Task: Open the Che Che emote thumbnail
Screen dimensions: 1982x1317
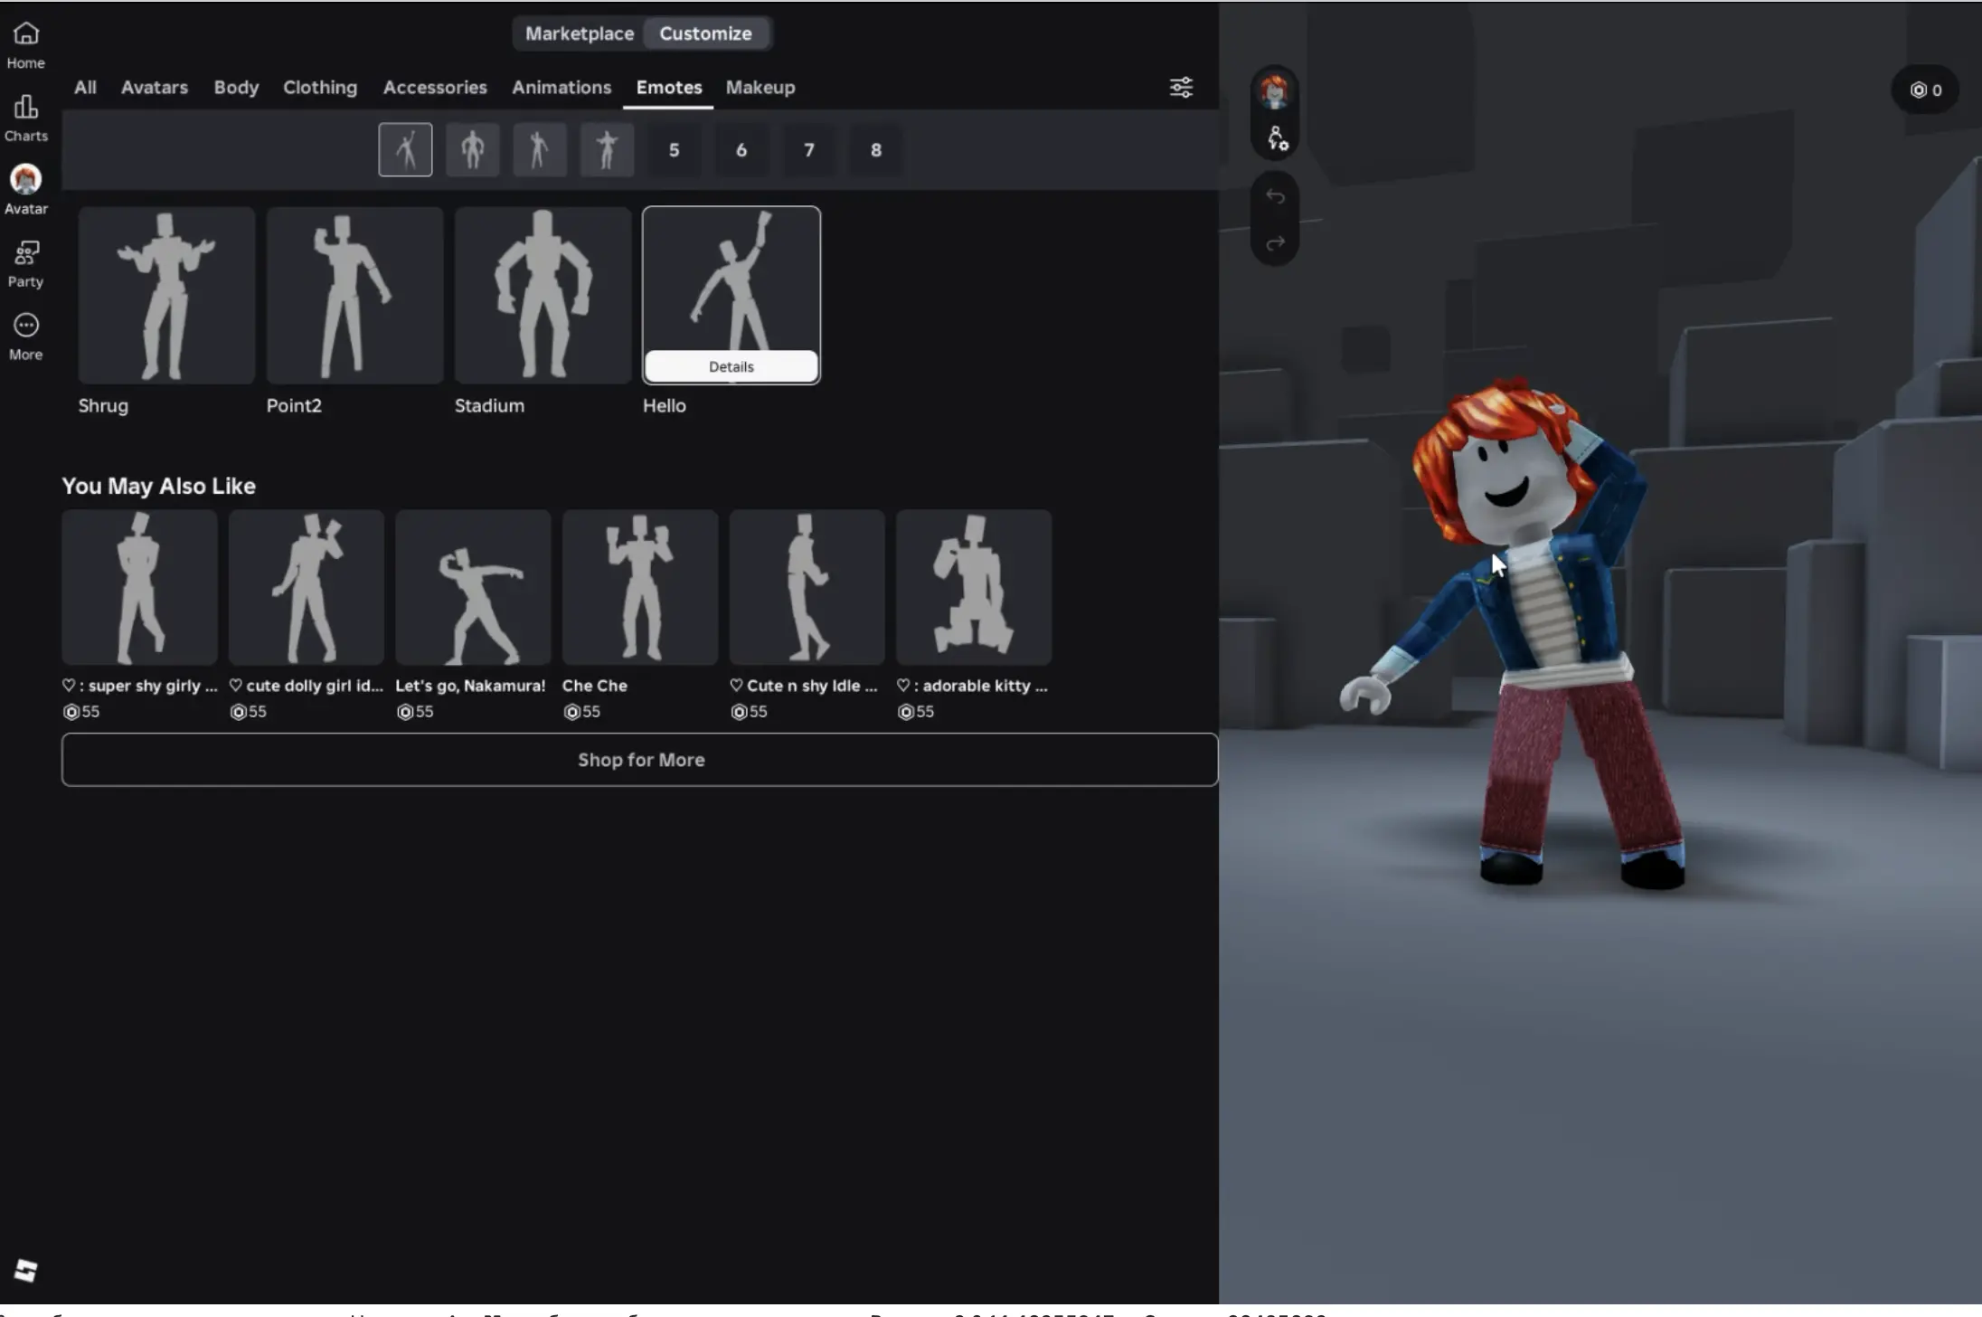Action: [x=640, y=587]
